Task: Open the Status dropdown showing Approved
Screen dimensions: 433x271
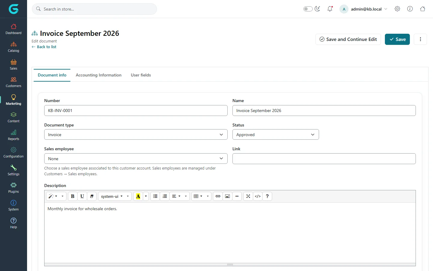Action: 276,135
